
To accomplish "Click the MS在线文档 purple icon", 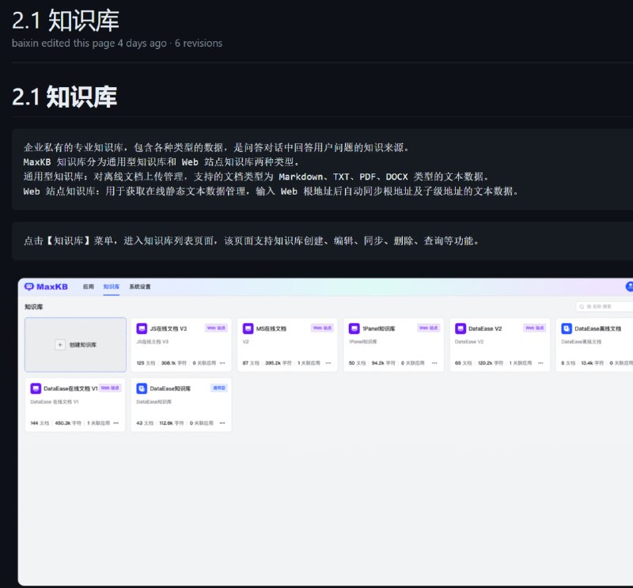I will [248, 328].
